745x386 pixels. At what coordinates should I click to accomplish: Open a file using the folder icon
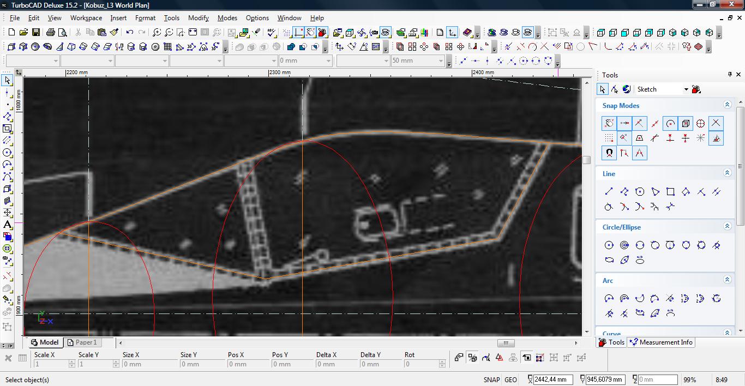[x=25, y=33]
